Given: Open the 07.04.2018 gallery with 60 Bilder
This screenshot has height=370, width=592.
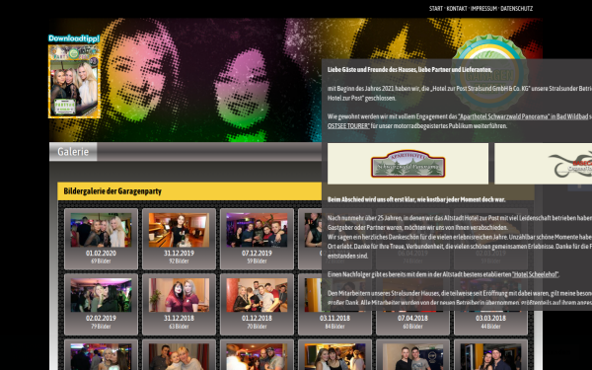Looking at the screenshot, I should pos(412,304).
